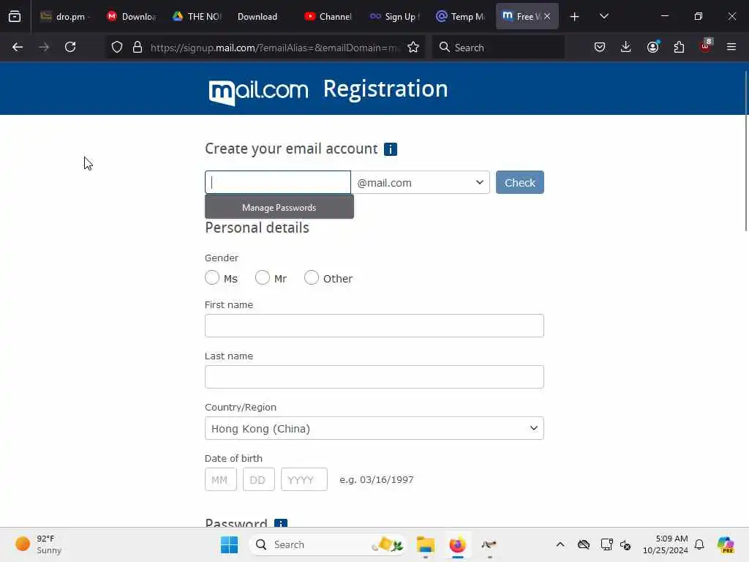Switch to the Download tab with M icon
749x562 pixels.
point(132,17)
